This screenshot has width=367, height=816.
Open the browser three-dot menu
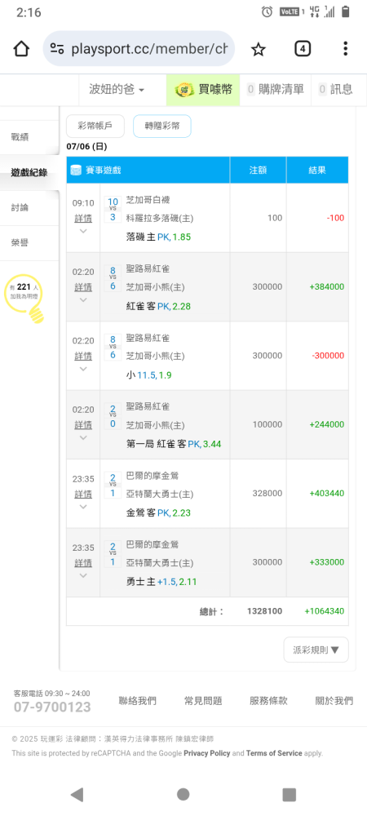345,49
